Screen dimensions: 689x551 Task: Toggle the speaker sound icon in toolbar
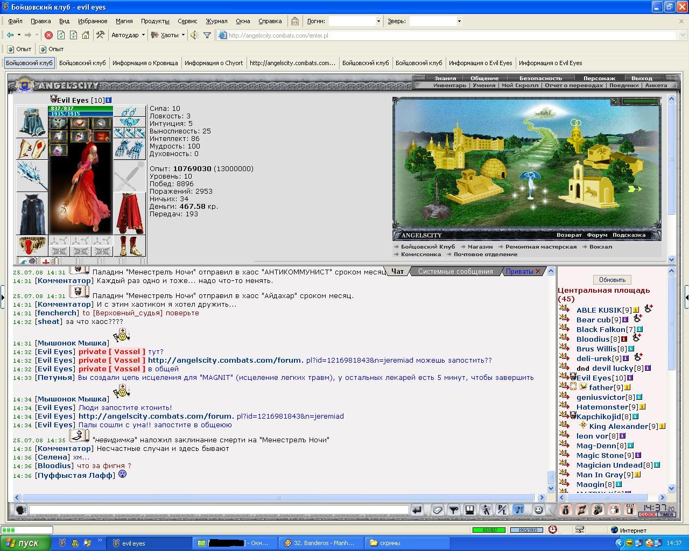[x=194, y=35]
